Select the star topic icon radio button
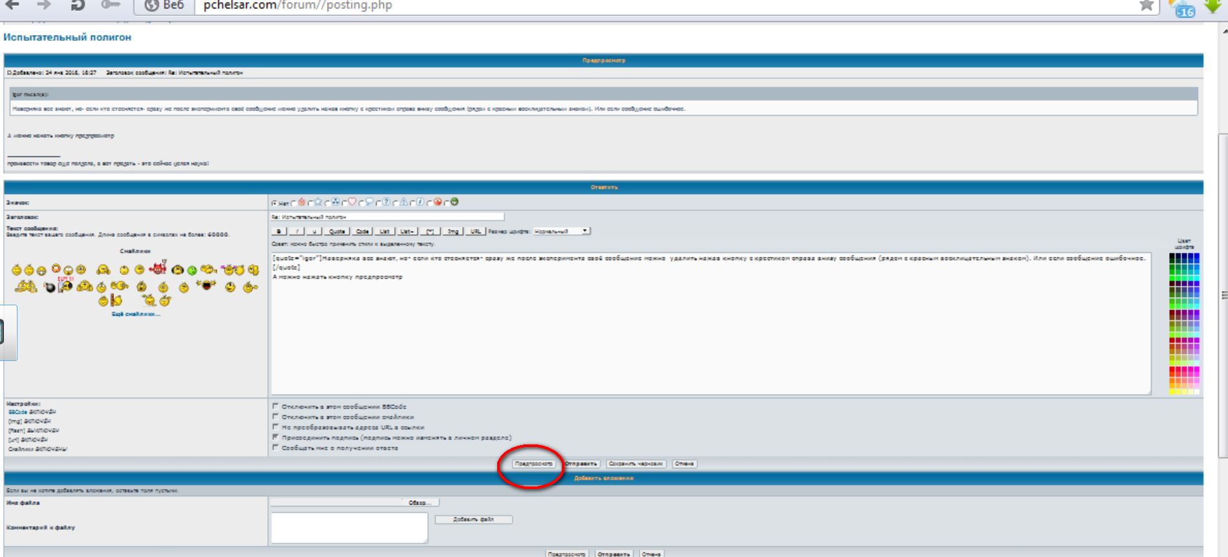 point(310,202)
